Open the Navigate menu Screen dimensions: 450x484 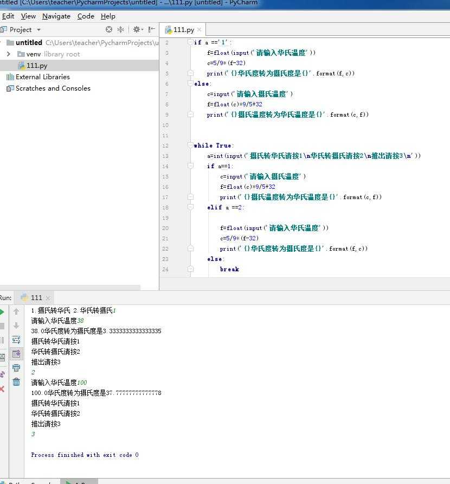point(56,16)
